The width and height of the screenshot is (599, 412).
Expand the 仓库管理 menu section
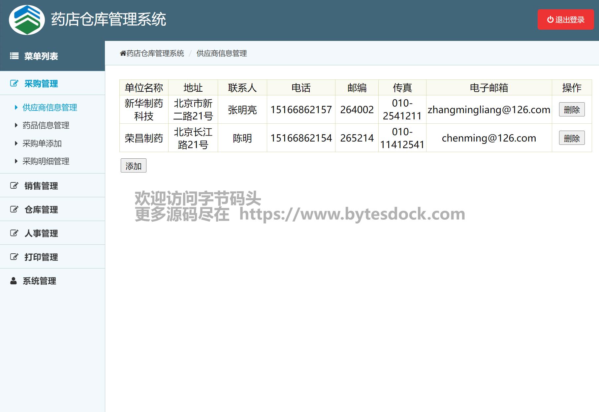41,210
